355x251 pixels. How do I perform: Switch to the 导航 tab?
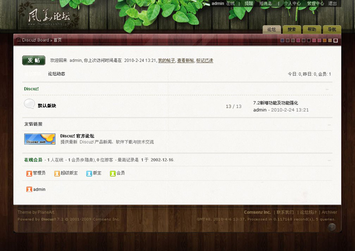pos(331,29)
